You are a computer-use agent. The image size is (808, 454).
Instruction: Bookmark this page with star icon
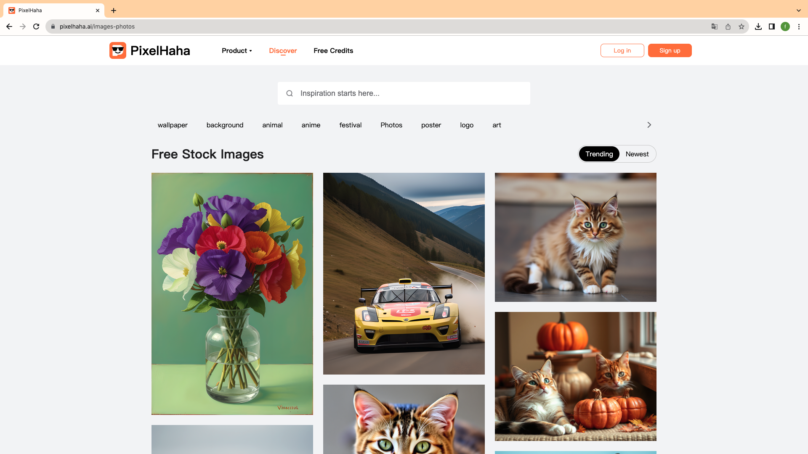click(x=742, y=26)
